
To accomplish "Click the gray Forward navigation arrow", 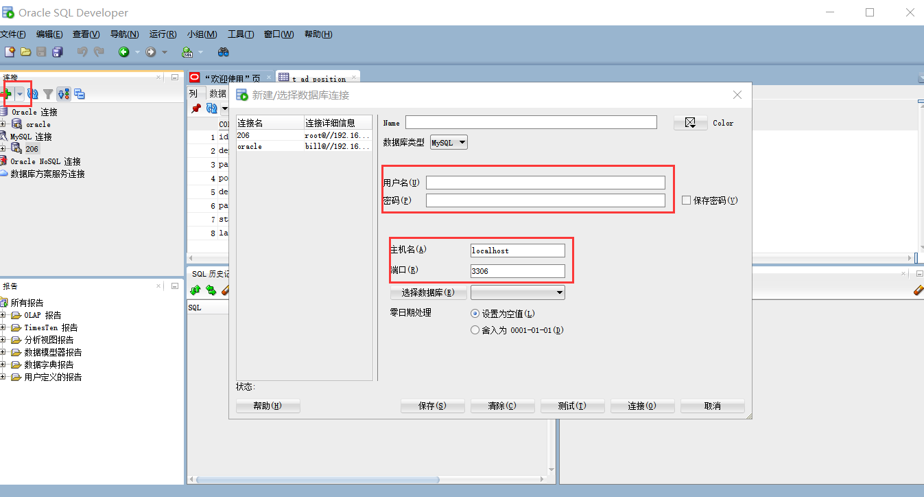I will 150,51.
